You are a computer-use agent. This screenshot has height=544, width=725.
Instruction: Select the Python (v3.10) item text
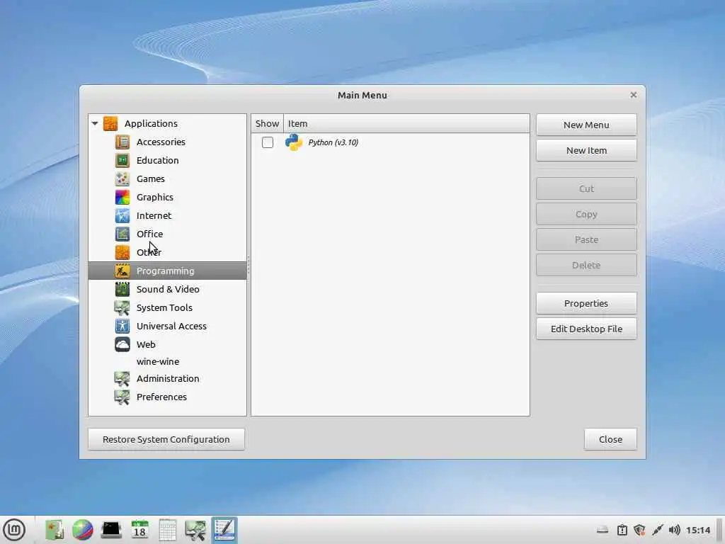click(333, 142)
